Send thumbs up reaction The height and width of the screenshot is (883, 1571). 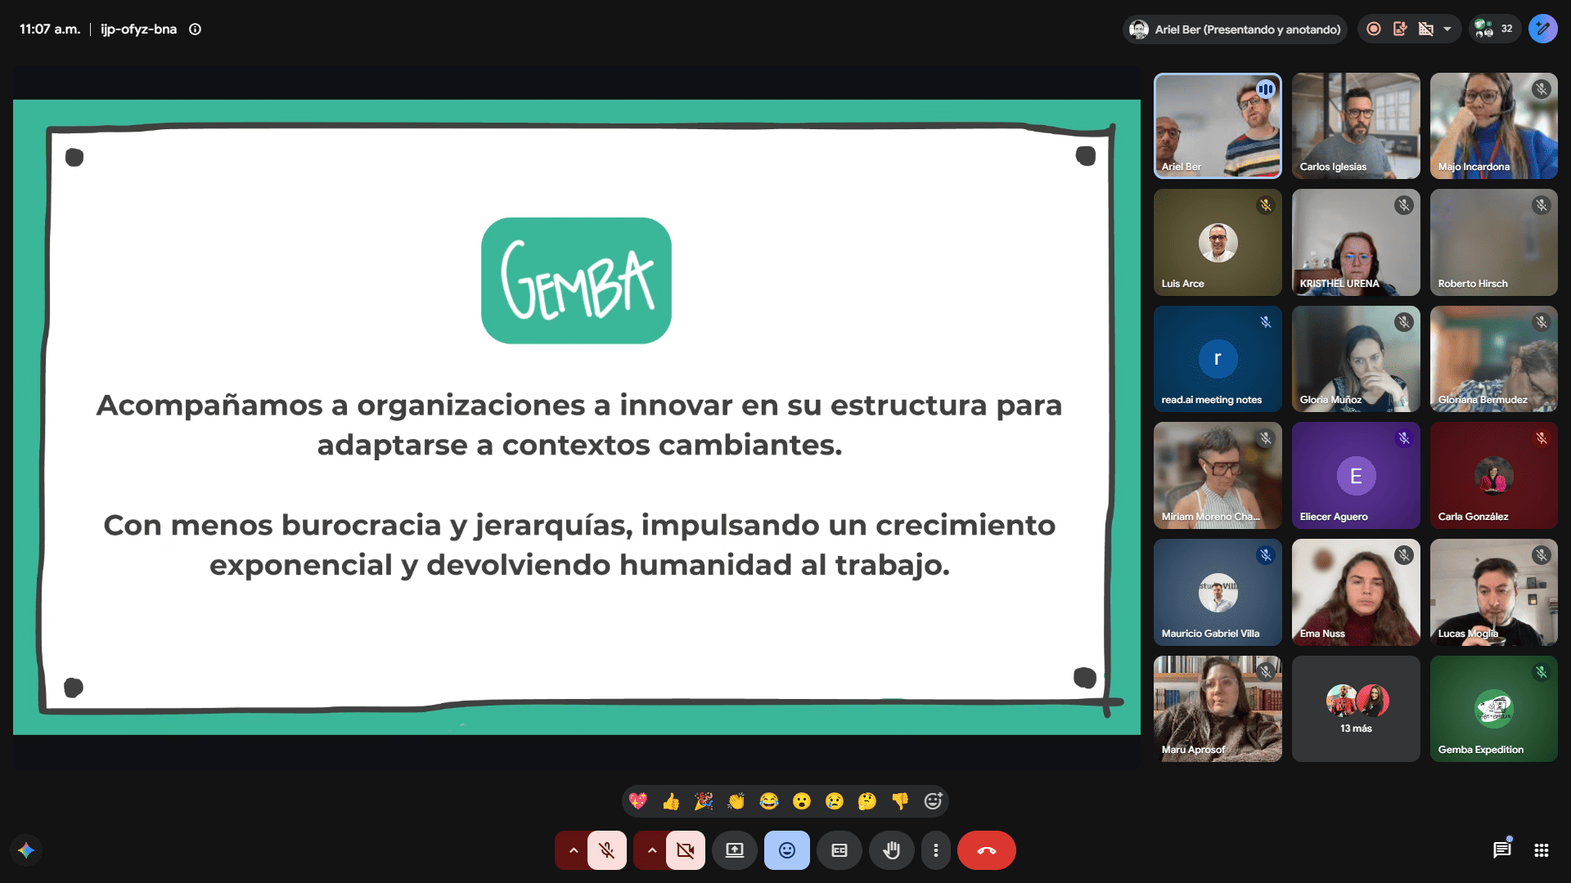click(671, 801)
